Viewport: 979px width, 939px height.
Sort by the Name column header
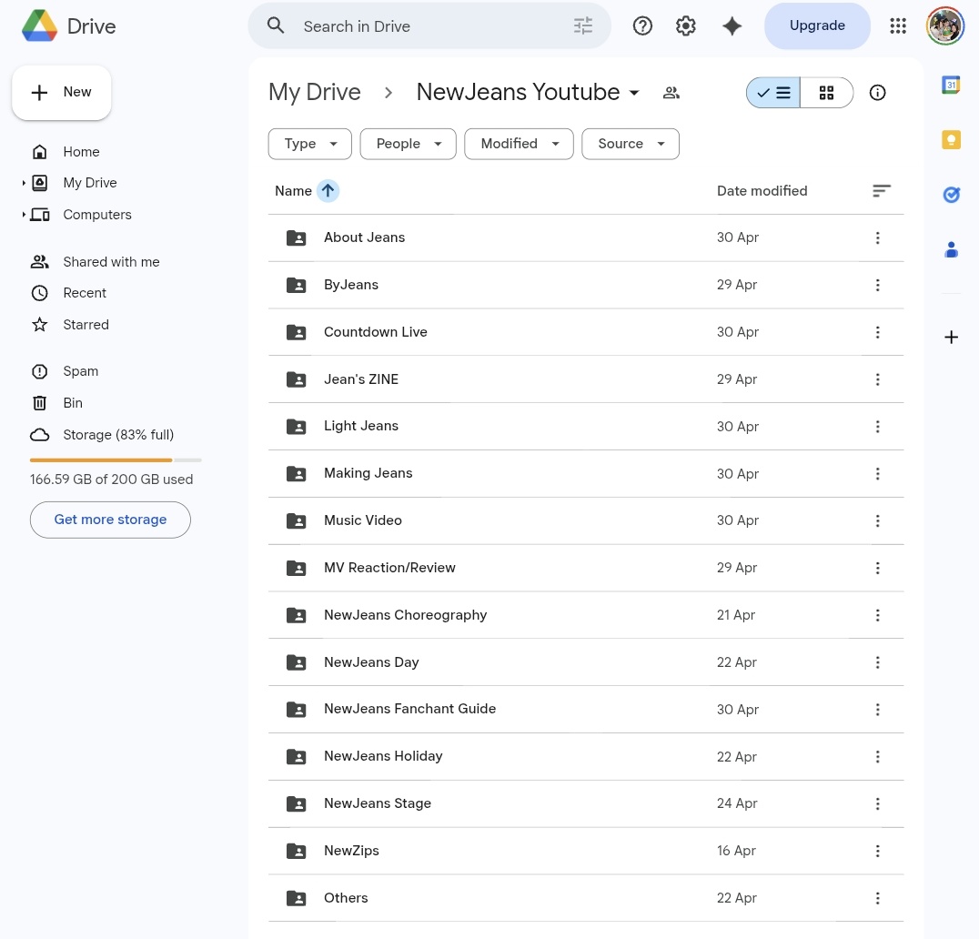point(294,191)
